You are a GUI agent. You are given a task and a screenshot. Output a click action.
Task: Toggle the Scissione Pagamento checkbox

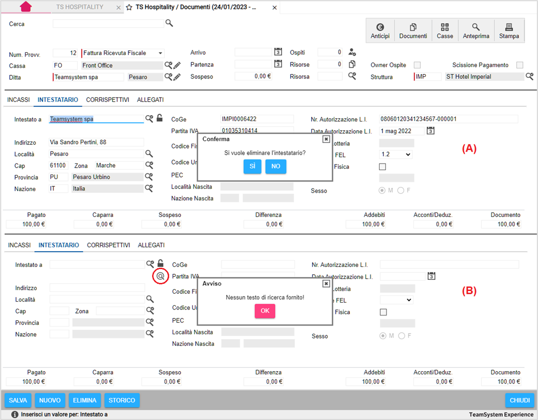tap(520, 65)
